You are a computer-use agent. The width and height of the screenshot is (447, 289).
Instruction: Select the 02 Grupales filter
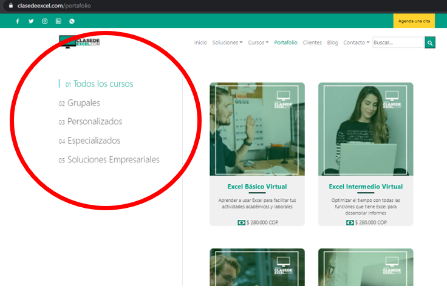point(79,102)
